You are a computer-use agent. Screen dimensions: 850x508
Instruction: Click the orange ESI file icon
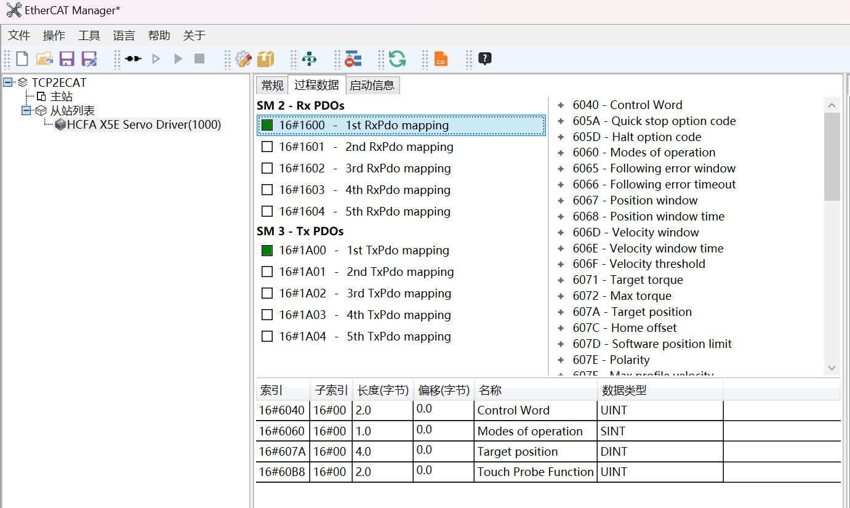441,59
